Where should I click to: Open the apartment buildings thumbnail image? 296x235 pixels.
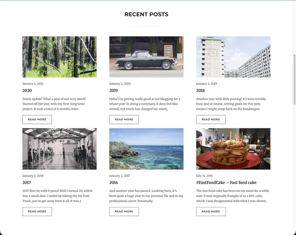tap(233, 57)
